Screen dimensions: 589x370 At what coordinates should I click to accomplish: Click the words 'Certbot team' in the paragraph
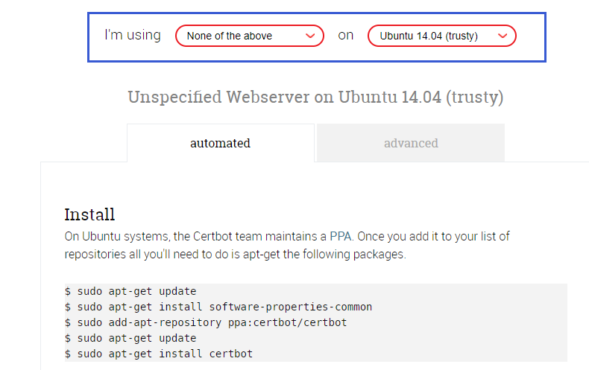click(x=227, y=237)
